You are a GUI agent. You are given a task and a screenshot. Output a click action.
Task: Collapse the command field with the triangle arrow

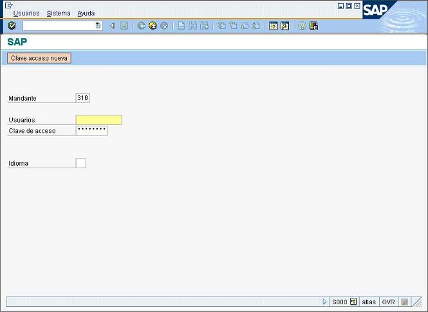[112, 26]
